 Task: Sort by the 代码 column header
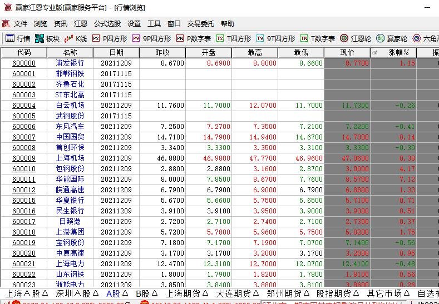[24, 53]
